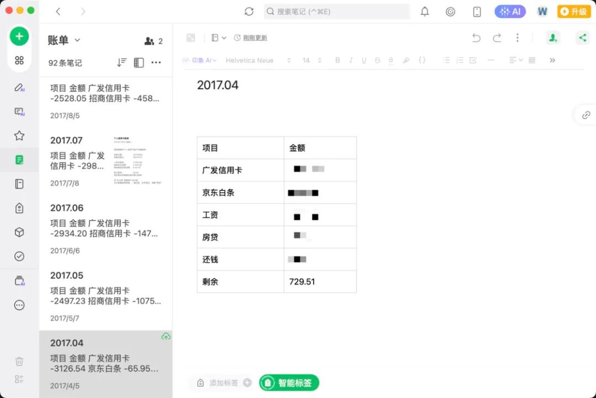Open the text alignment dropdown
This screenshot has height=398, width=596.
pos(516,60)
